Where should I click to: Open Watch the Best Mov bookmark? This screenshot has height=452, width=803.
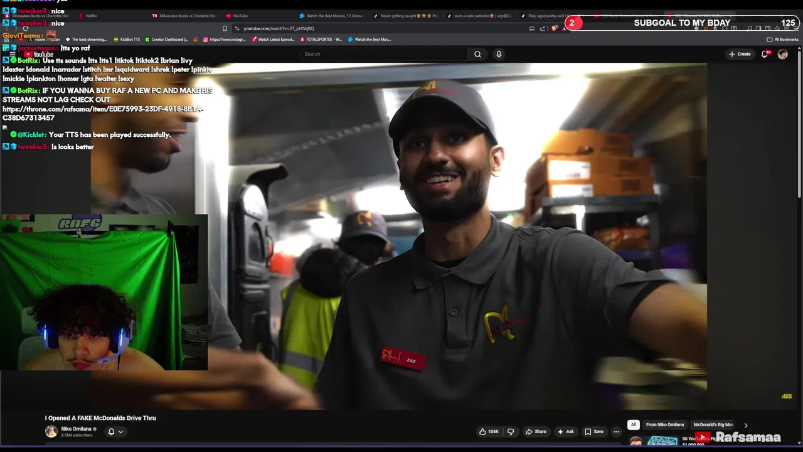tap(370, 40)
